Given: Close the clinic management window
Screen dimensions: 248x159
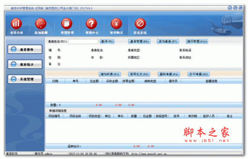Looking at the screenshot, I should pyautogui.click(x=241, y=8).
